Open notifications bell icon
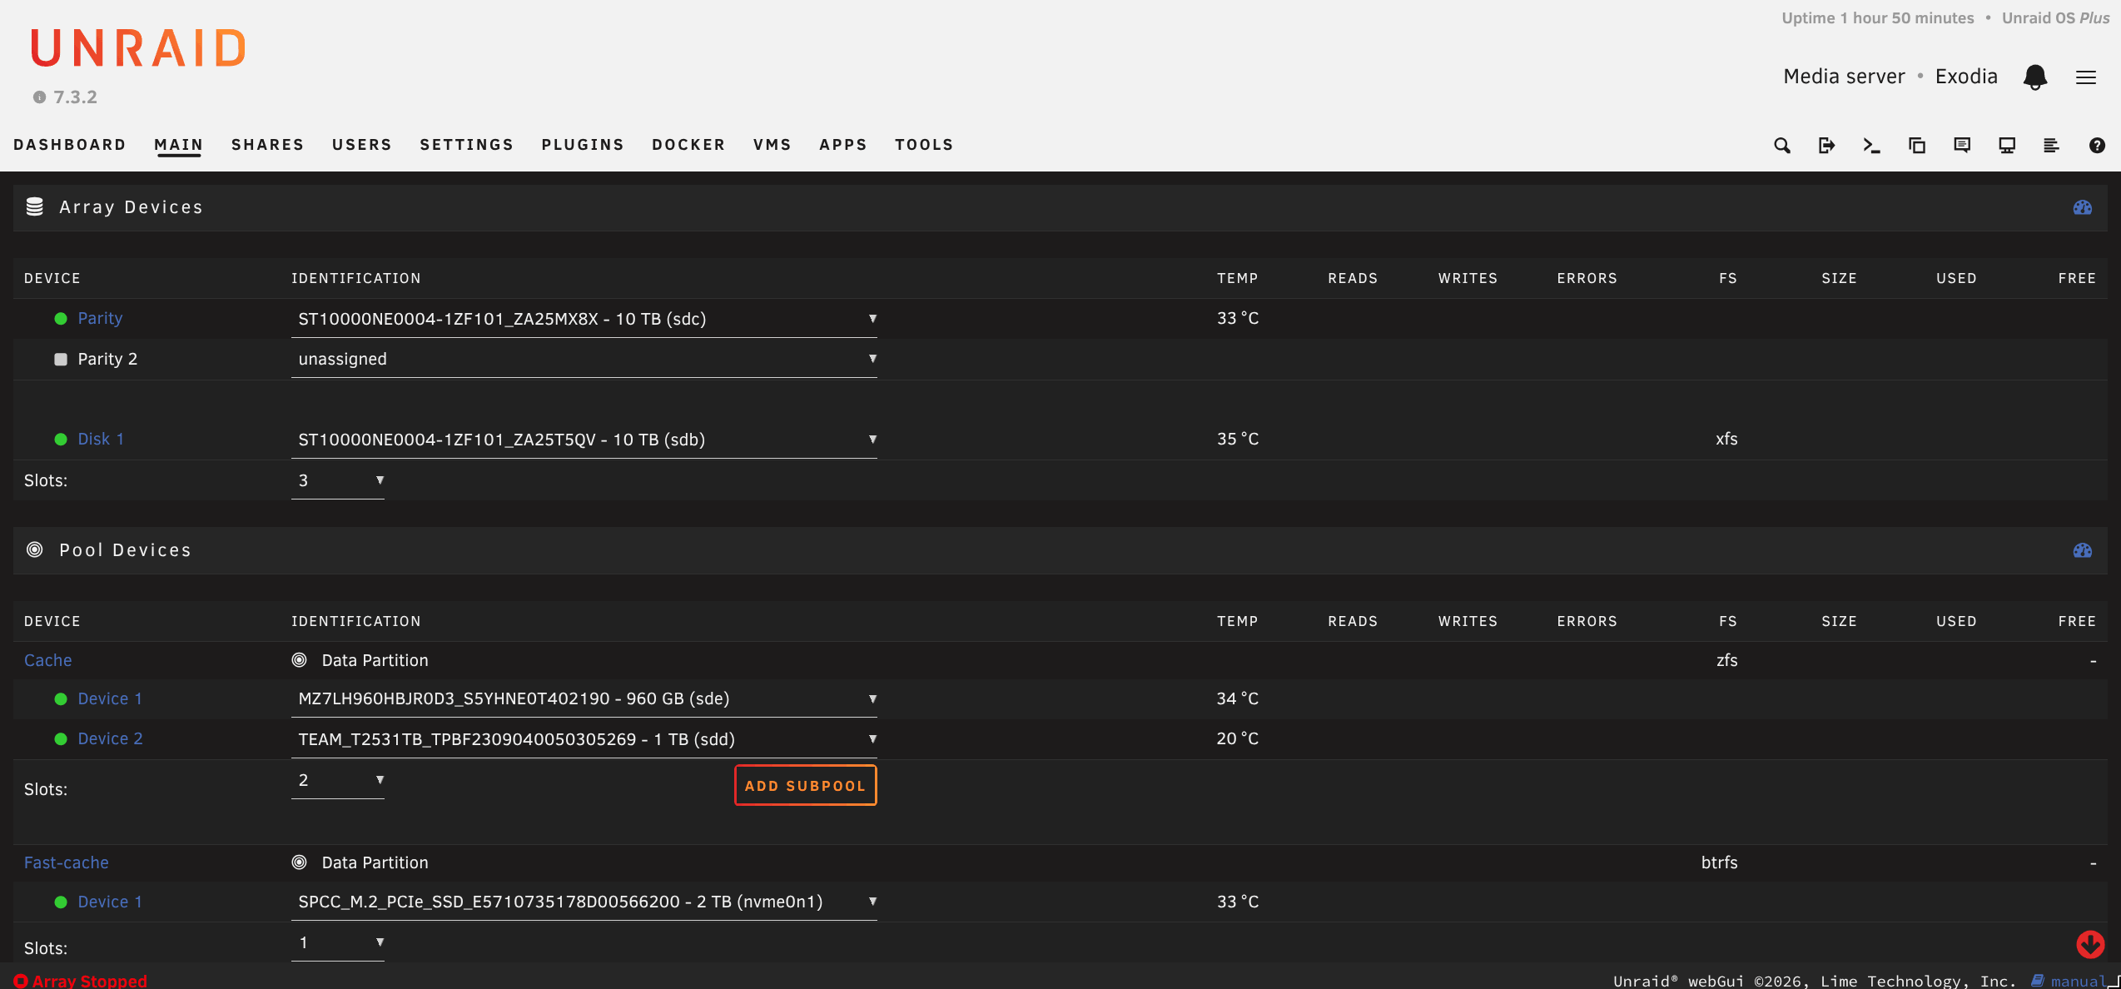 [2035, 77]
